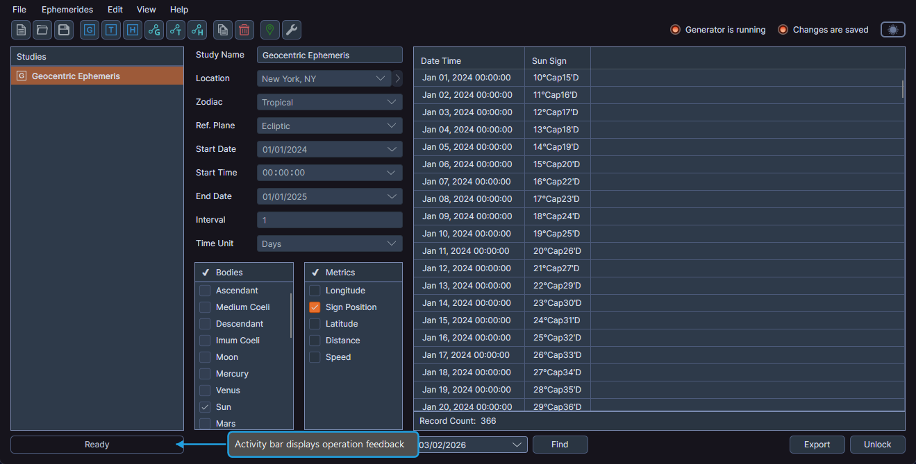Screen dimensions: 916x464
Task: Open the location pin icon
Action: tap(269, 30)
